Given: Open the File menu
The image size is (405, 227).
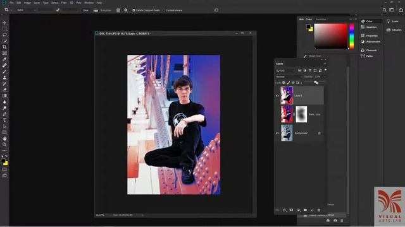Looking at the screenshot, I should point(11,3).
